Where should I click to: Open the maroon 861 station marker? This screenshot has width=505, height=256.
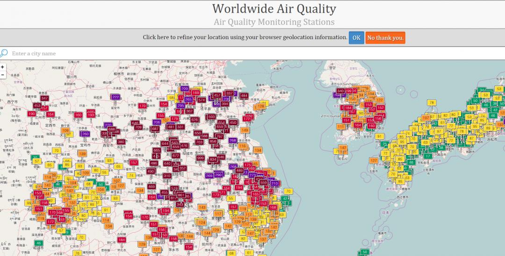coord(181,194)
